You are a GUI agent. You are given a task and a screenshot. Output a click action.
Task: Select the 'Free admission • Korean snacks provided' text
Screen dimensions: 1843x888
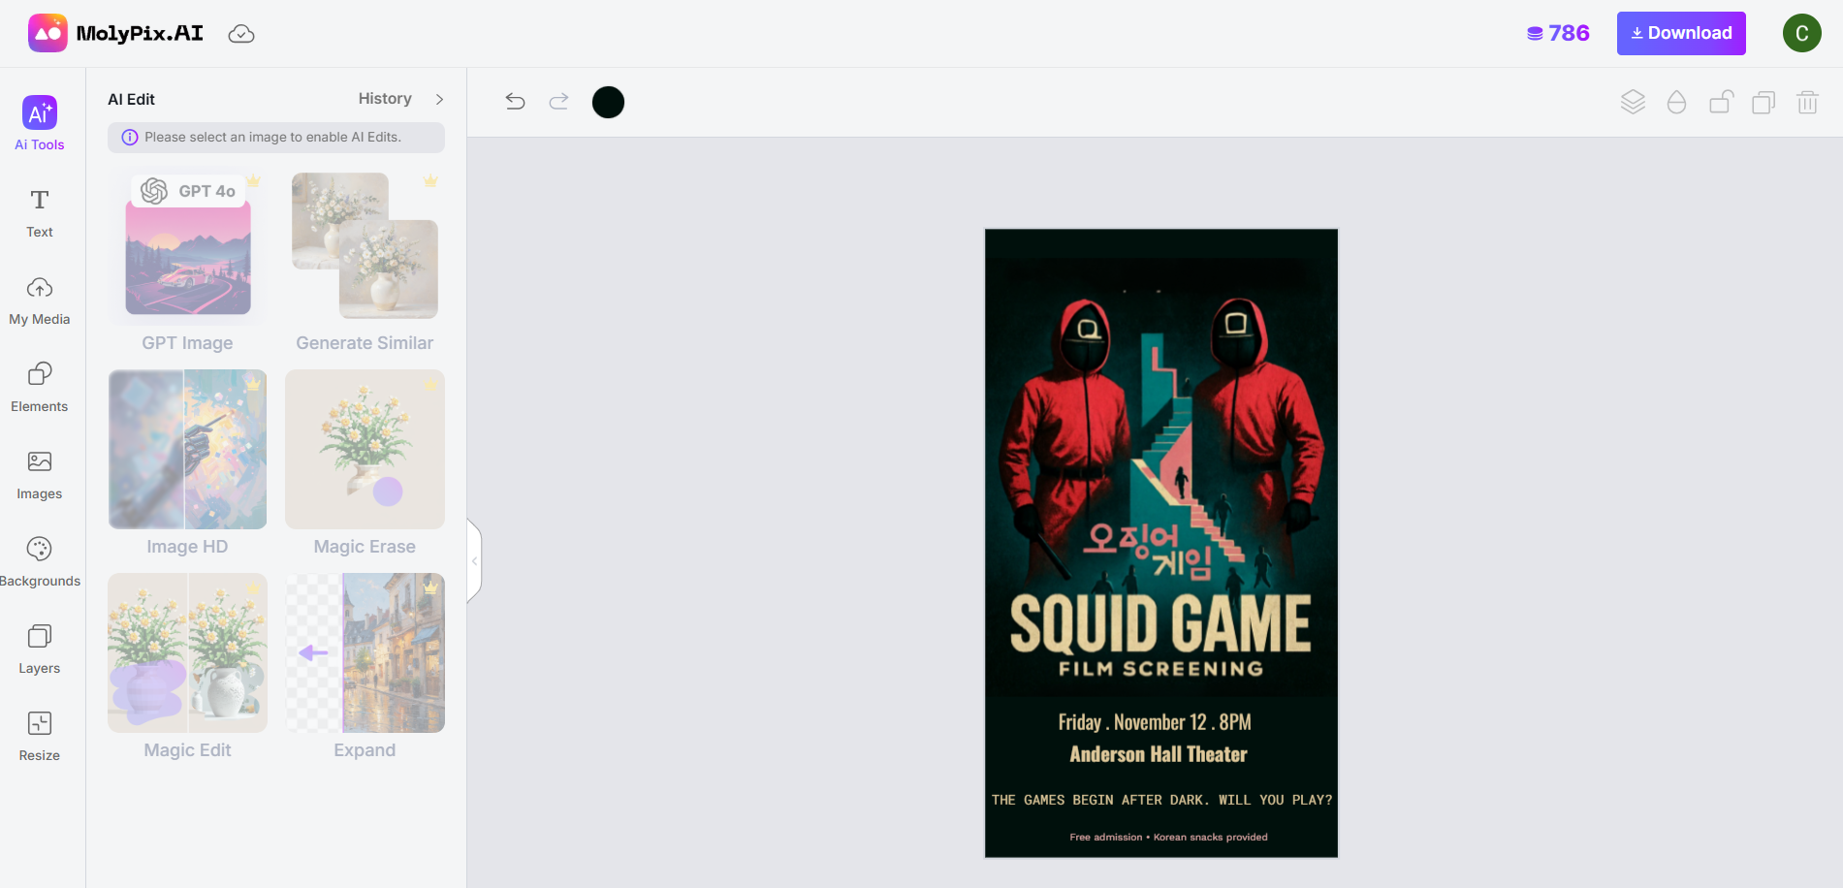[x=1168, y=837]
